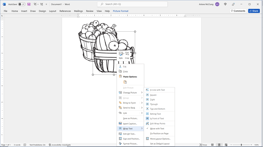
Task: Click the Tight wrap icon
Action: click(147, 100)
